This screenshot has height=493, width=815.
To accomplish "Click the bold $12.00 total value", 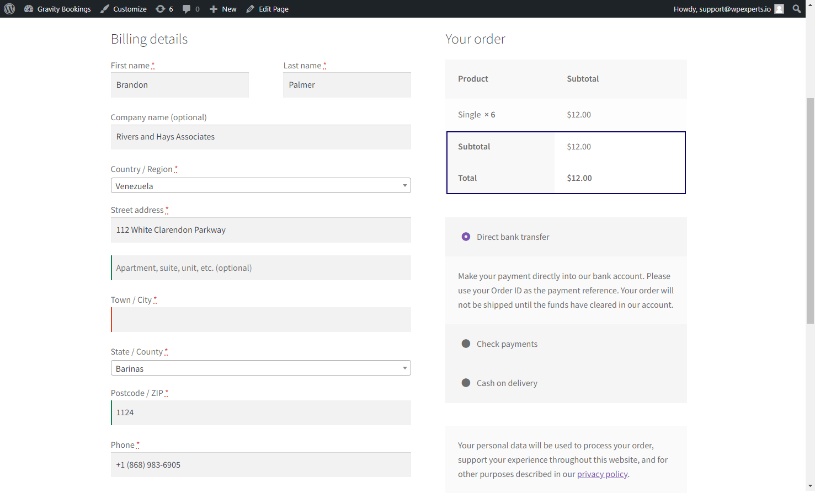I will pyautogui.click(x=579, y=178).
